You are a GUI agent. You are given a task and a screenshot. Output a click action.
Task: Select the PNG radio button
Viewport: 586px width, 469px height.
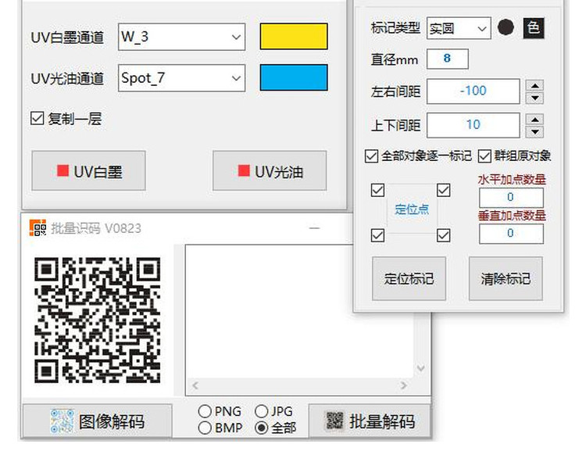205,411
